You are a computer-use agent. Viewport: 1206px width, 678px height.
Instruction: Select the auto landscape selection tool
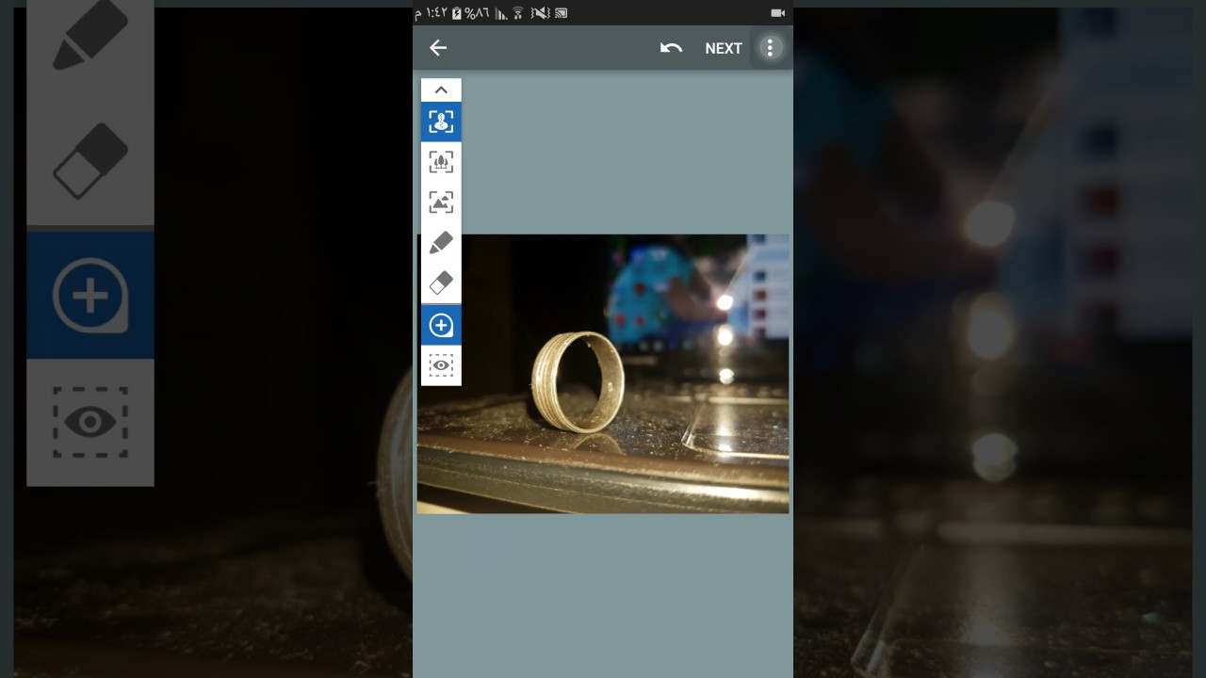point(441,202)
